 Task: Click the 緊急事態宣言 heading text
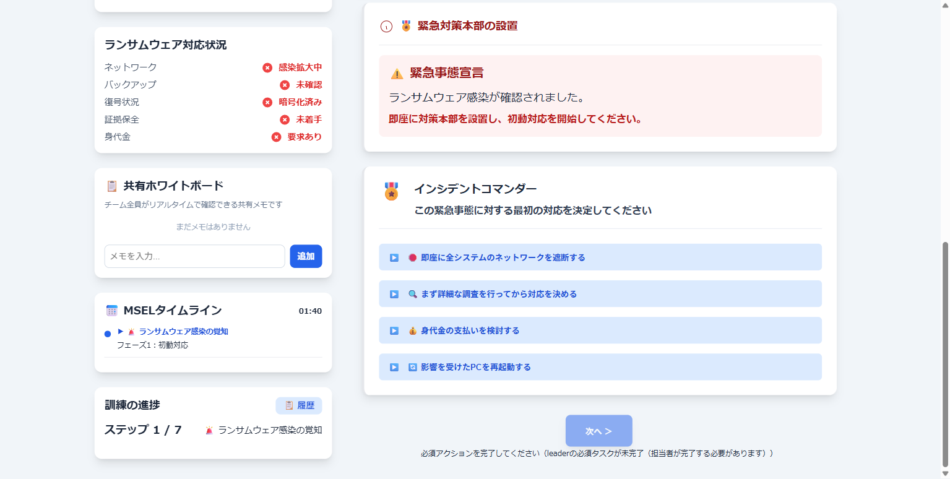(447, 73)
